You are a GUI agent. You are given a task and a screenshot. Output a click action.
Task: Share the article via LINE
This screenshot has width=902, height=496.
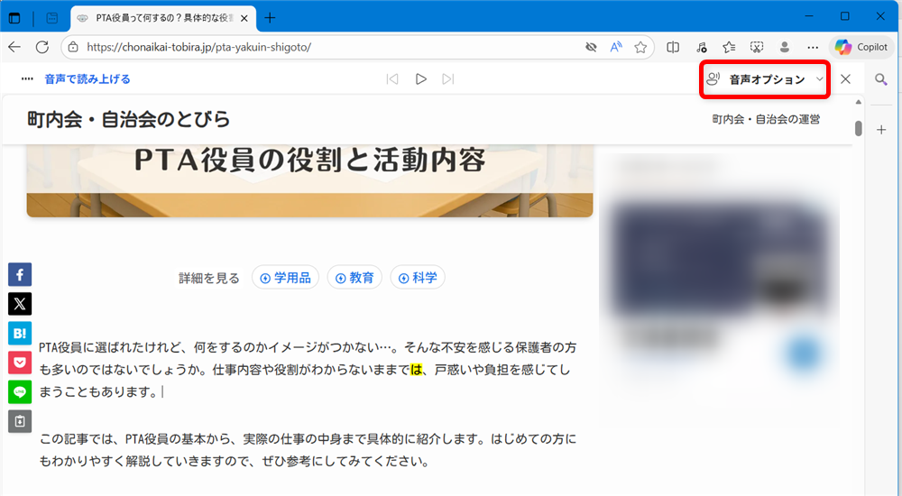(20, 392)
